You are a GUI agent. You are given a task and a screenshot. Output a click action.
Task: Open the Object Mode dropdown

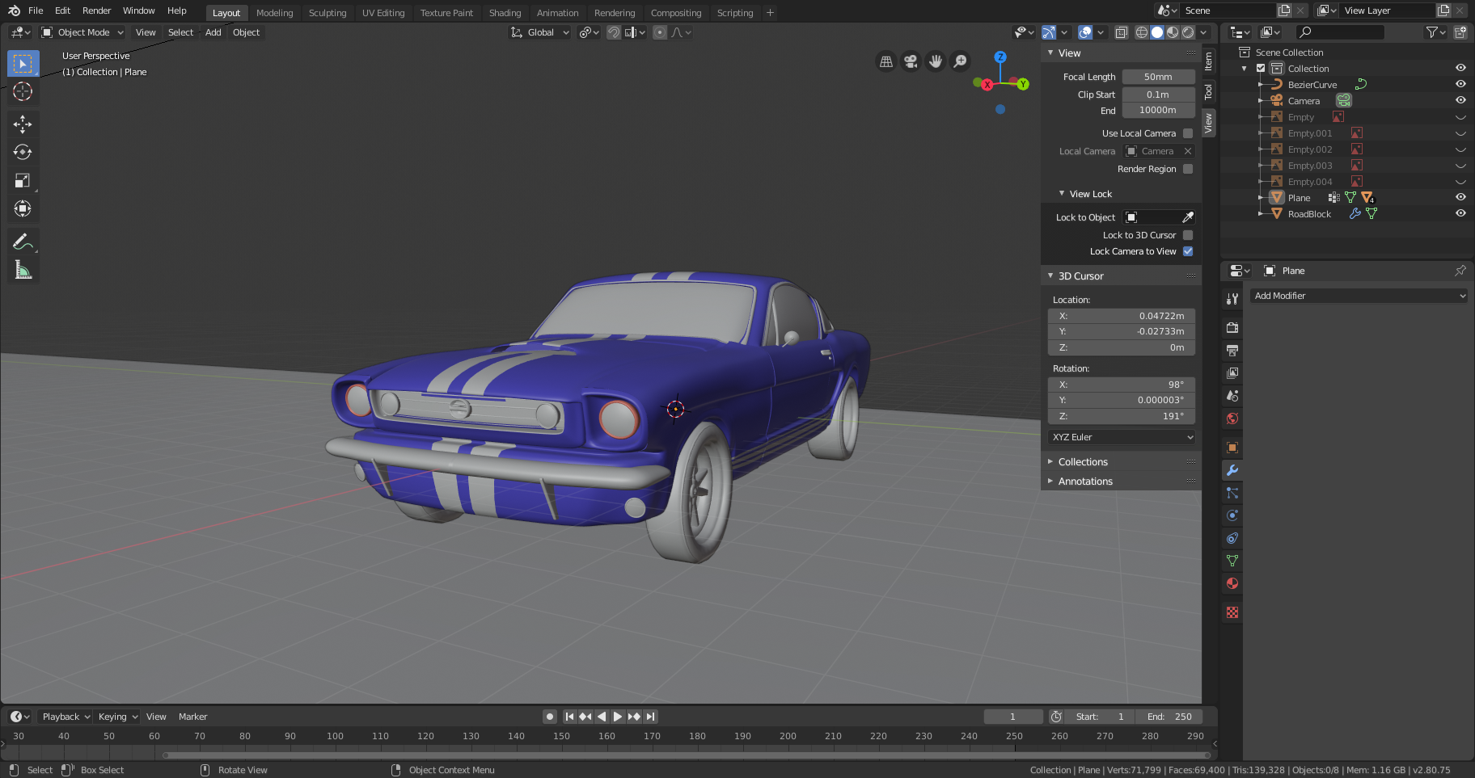(82, 32)
